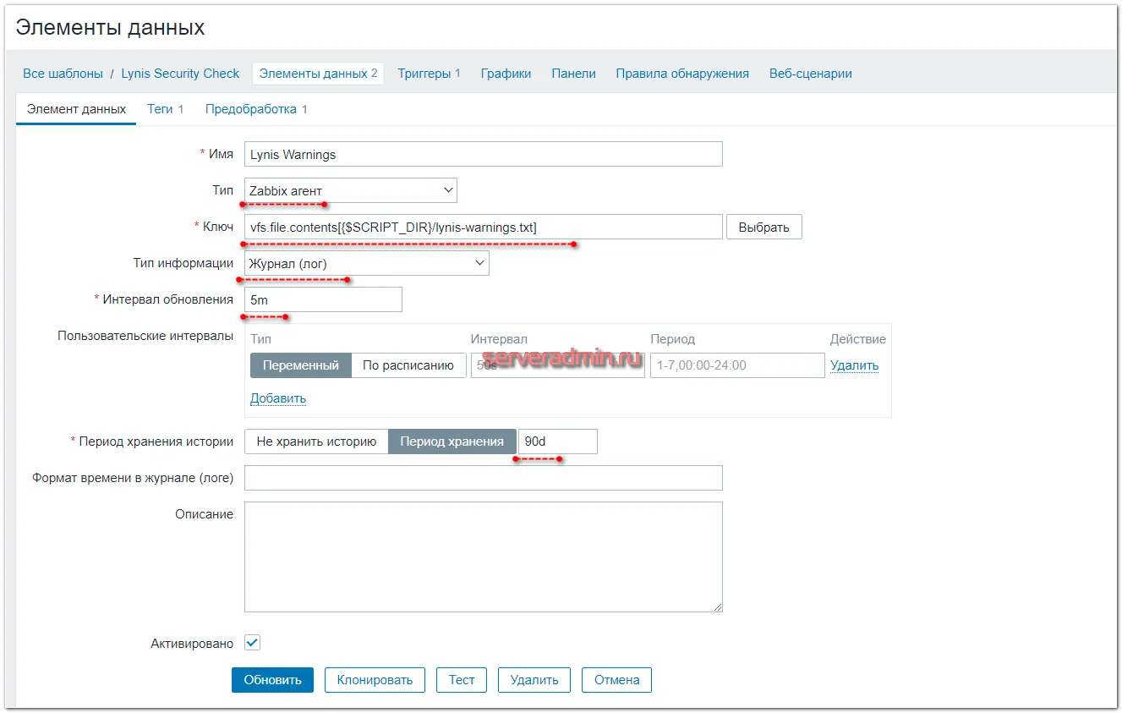
Task: Click the Имя input field
Action: (x=483, y=154)
